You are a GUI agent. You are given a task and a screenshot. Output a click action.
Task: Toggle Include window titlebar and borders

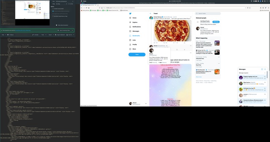pyautogui.click(x=53, y=11)
